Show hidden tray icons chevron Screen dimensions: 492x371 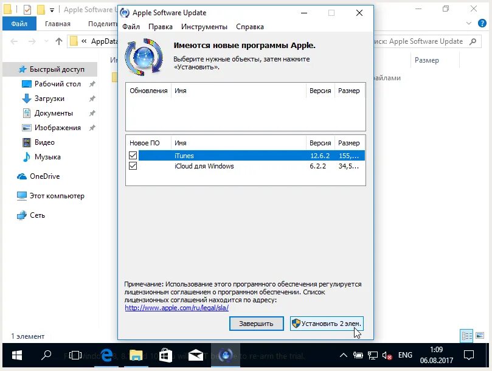tap(344, 355)
